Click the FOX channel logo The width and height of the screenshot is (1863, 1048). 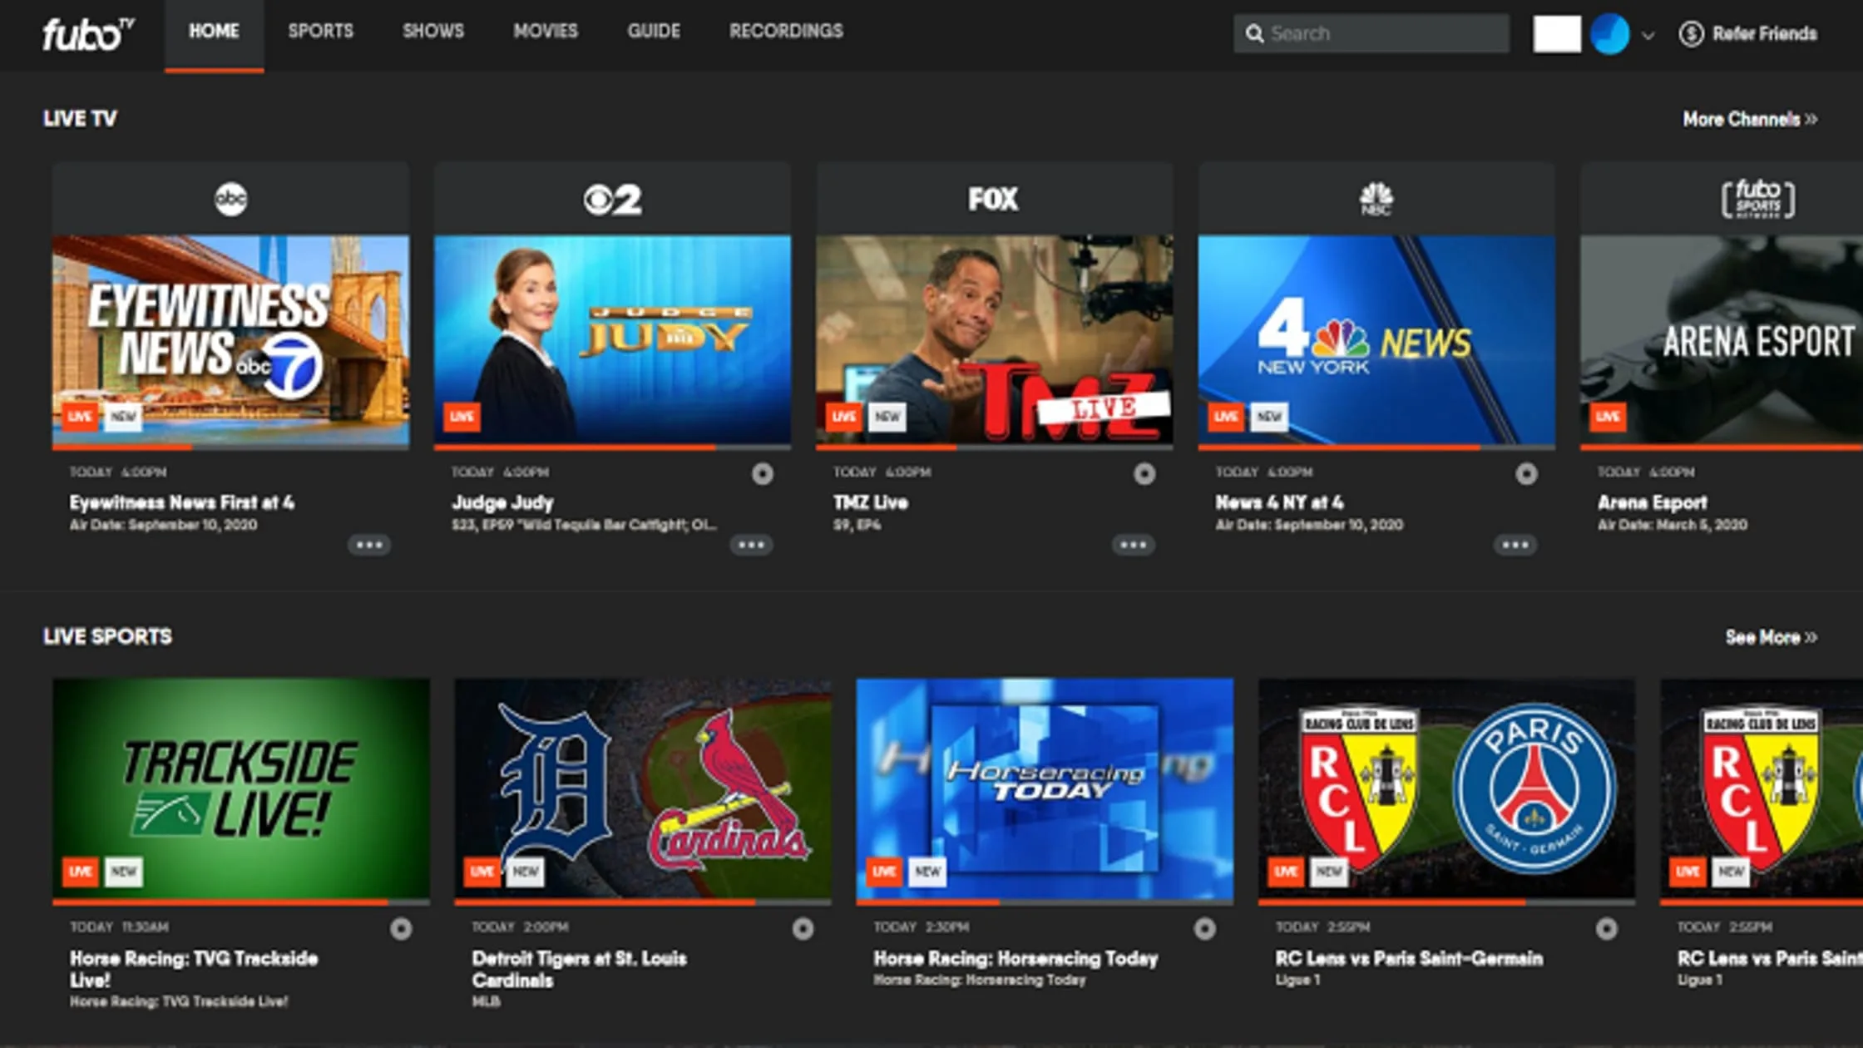(994, 196)
